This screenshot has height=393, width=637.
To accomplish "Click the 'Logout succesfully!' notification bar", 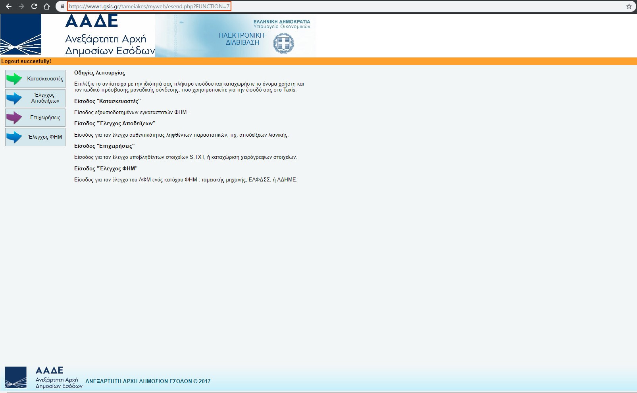I will pyautogui.click(x=26, y=61).
